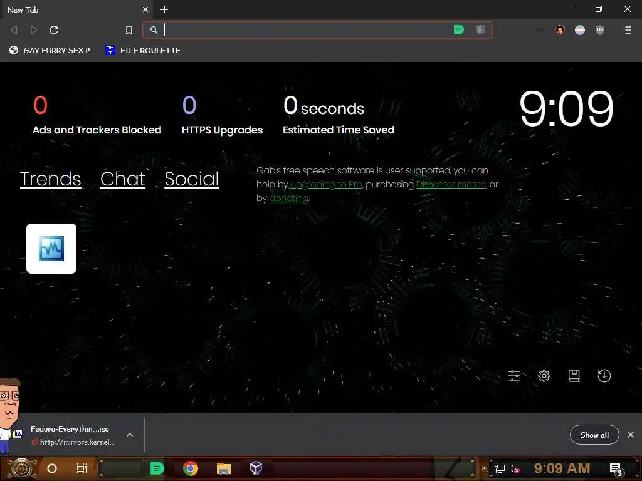Expand the Fedora download options chevron

click(130, 435)
